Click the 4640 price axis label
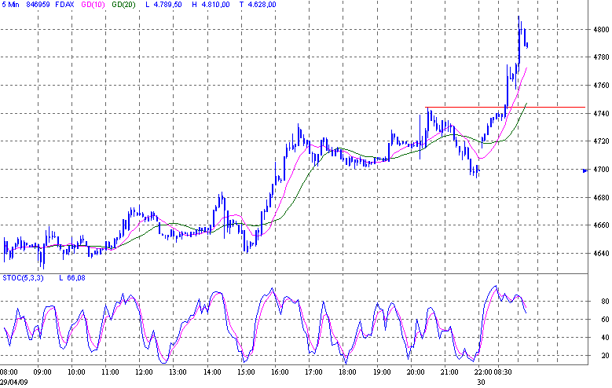This screenshot has width=612, height=388. coord(601,254)
